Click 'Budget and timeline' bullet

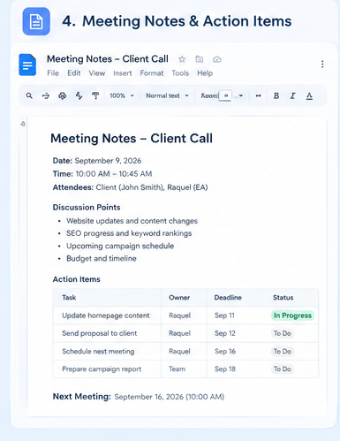[x=102, y=259]
